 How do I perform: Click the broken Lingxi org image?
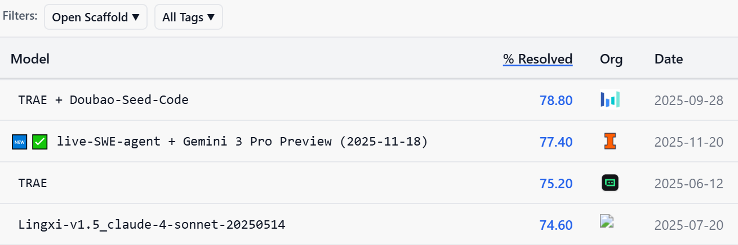point(607,221)
